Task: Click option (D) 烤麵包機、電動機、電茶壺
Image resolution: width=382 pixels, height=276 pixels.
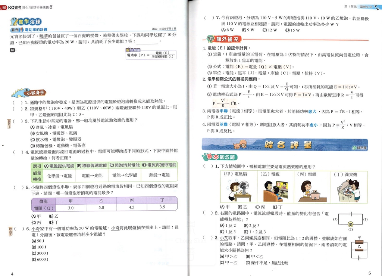Action: (x=58, y=146)
